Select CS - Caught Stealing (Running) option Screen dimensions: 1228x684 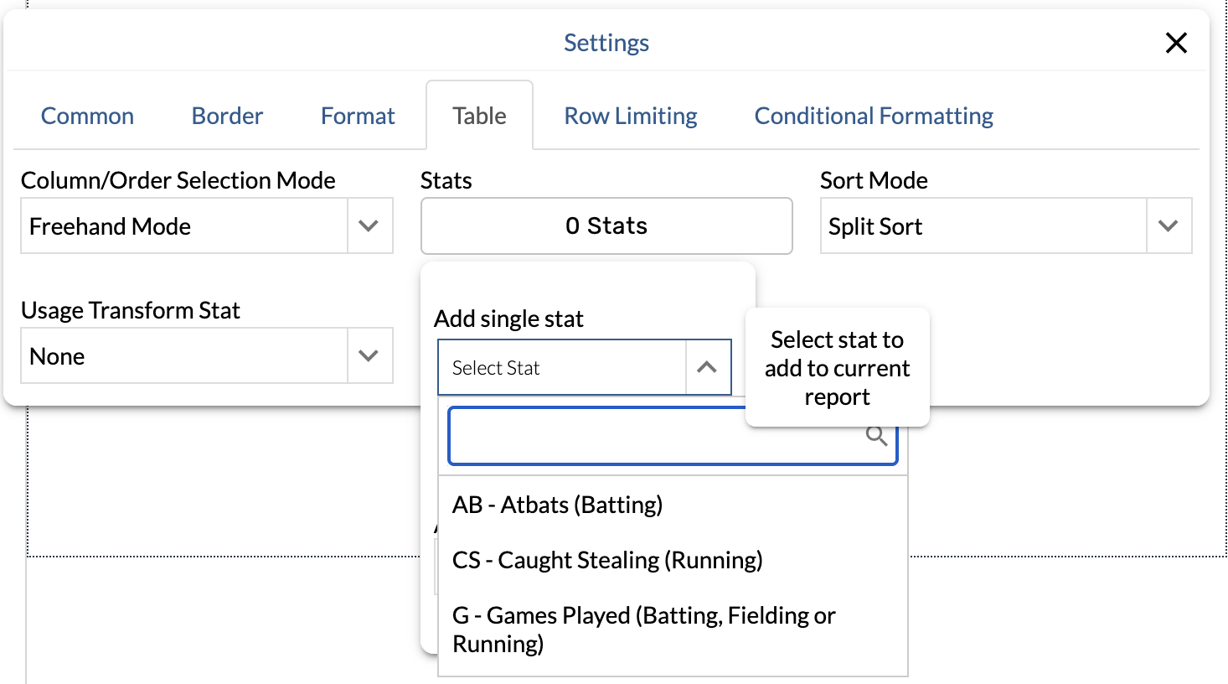607,560
